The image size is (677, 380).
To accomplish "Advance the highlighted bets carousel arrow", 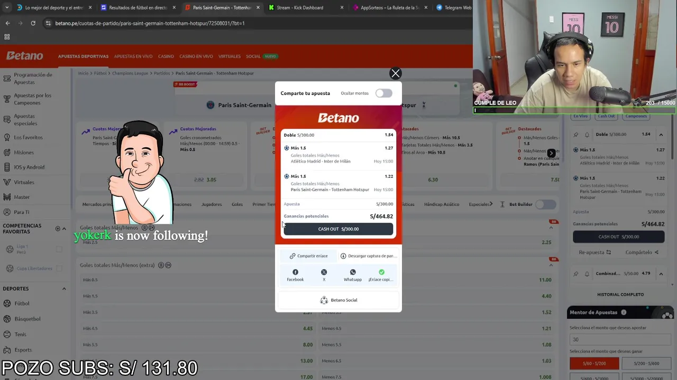I will (551, 153).
